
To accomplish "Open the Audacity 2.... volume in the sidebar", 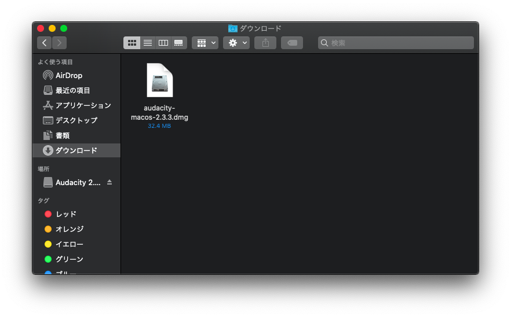I will (x=76, y=182).
